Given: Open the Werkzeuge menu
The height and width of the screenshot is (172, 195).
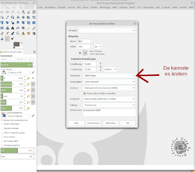Looking at the screenshot, I should click(105, 8).
